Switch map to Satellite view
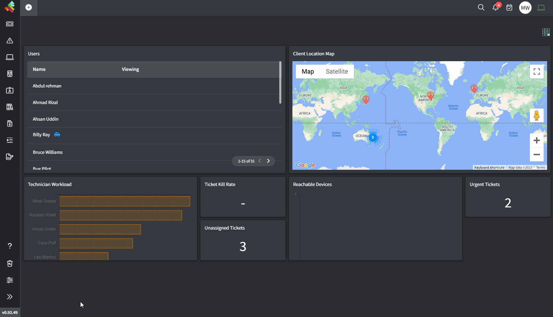Screen dimensions: 553x317 point(337,72)
